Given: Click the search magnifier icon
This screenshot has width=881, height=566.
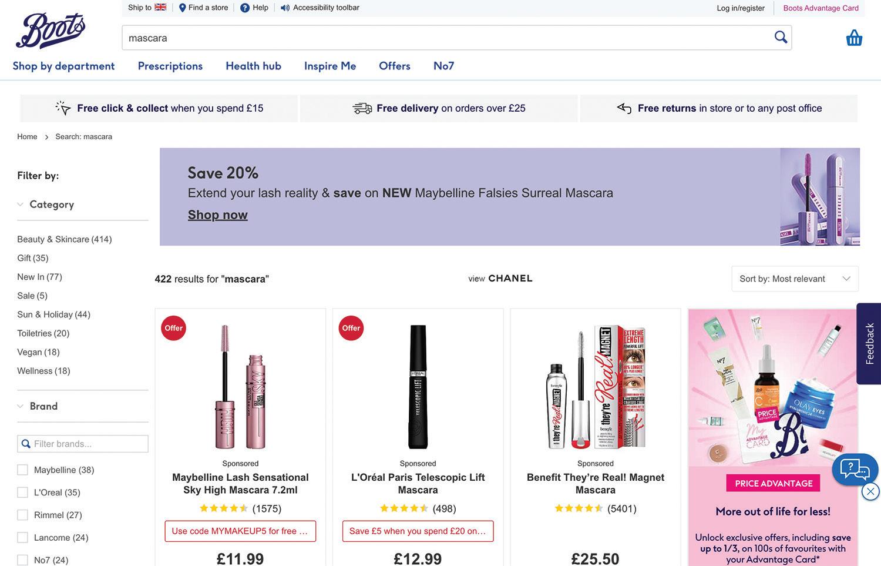Looking at the screenshot, I should coord(781,37).
